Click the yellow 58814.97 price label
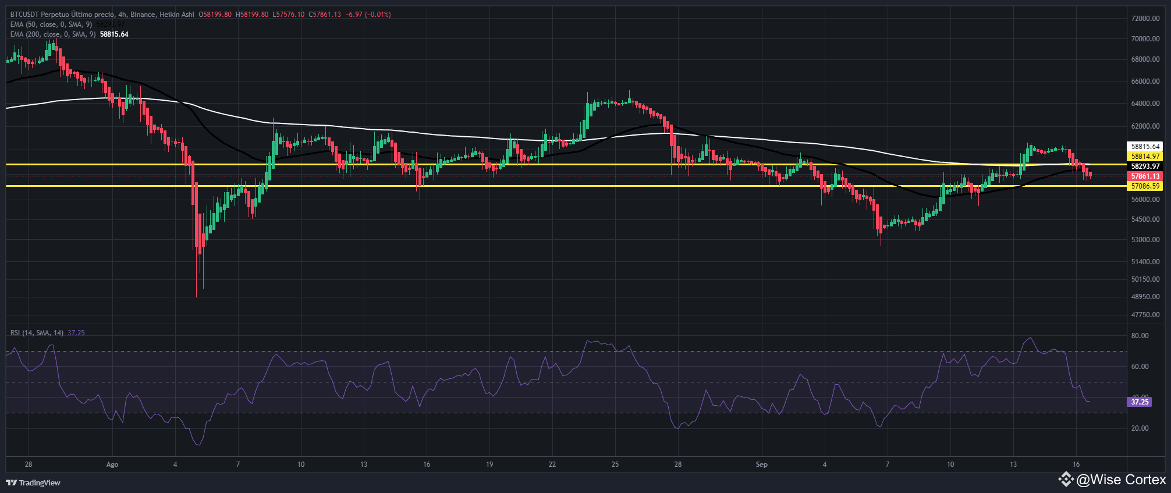This screenshot has height=493, width=1171. click(1145, 156)
